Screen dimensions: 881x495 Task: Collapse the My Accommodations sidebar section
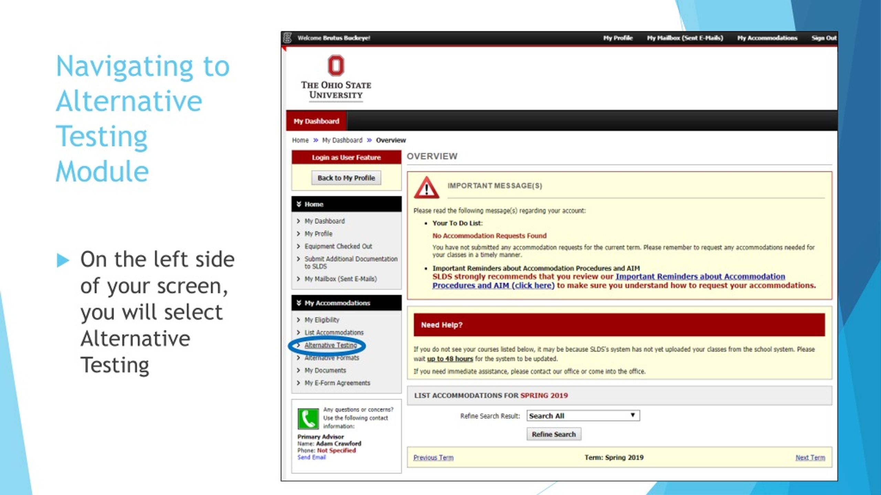point(299,303)
